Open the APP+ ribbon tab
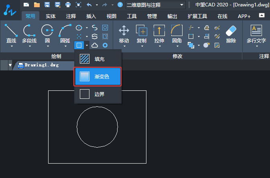The width and height of the screenshot is (270, 178). [x=244, y=16]
